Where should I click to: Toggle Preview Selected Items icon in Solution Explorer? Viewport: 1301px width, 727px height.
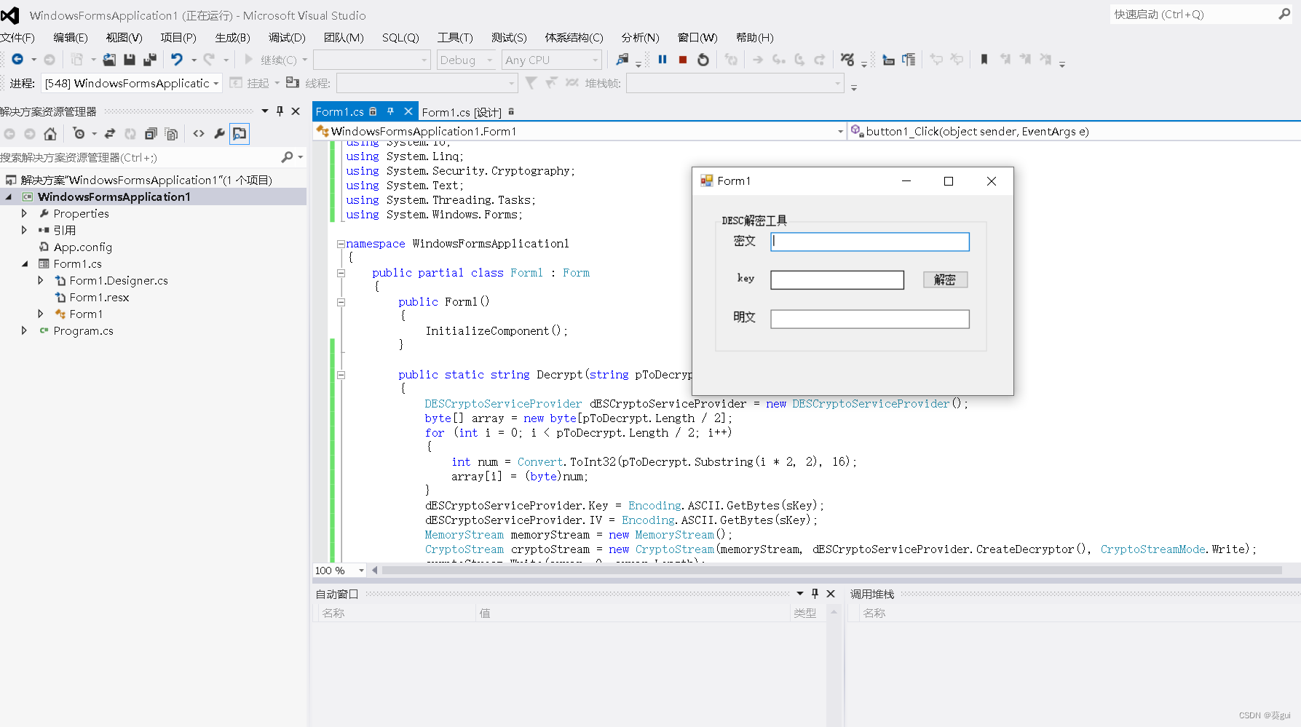(240, 134)
